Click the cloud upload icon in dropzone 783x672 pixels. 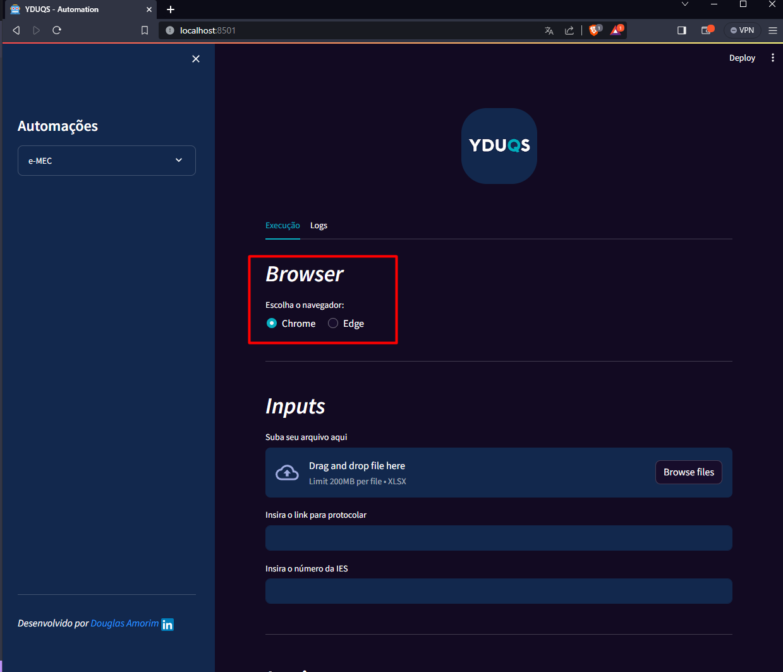pyautogui.click(x=288, y=473)
